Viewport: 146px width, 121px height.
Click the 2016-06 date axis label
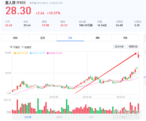[87, 97]
